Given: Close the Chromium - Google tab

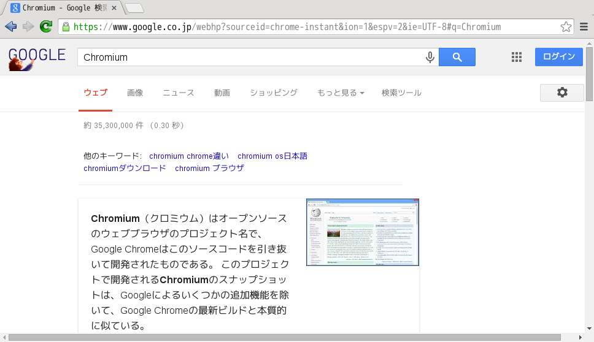Looking at the screenshot, I should 114,8.
